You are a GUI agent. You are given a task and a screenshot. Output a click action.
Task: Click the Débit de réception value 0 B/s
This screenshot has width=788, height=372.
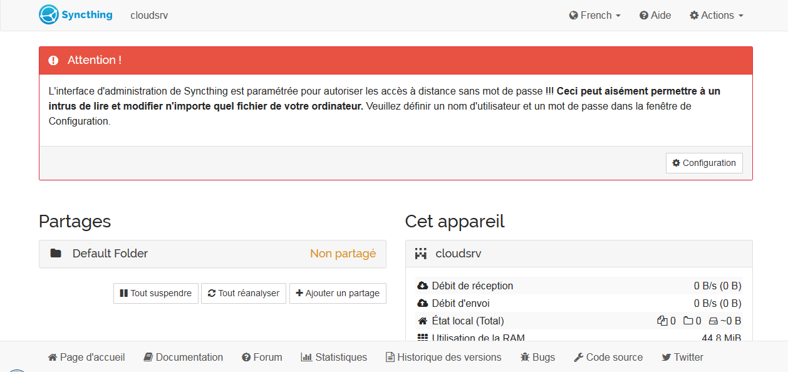[x=718, y=286]
